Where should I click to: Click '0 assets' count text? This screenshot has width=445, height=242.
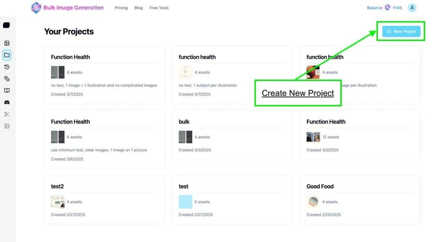pos(202,202)
